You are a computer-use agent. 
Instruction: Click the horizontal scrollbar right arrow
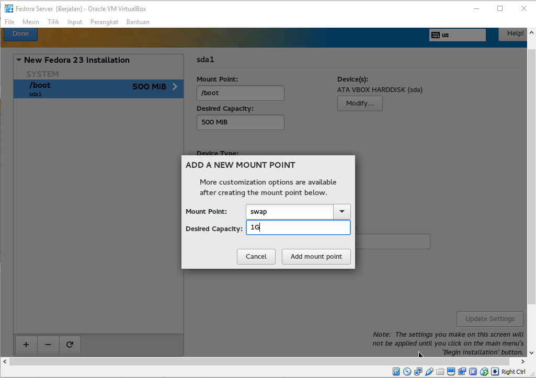click(x=523, y=361)
